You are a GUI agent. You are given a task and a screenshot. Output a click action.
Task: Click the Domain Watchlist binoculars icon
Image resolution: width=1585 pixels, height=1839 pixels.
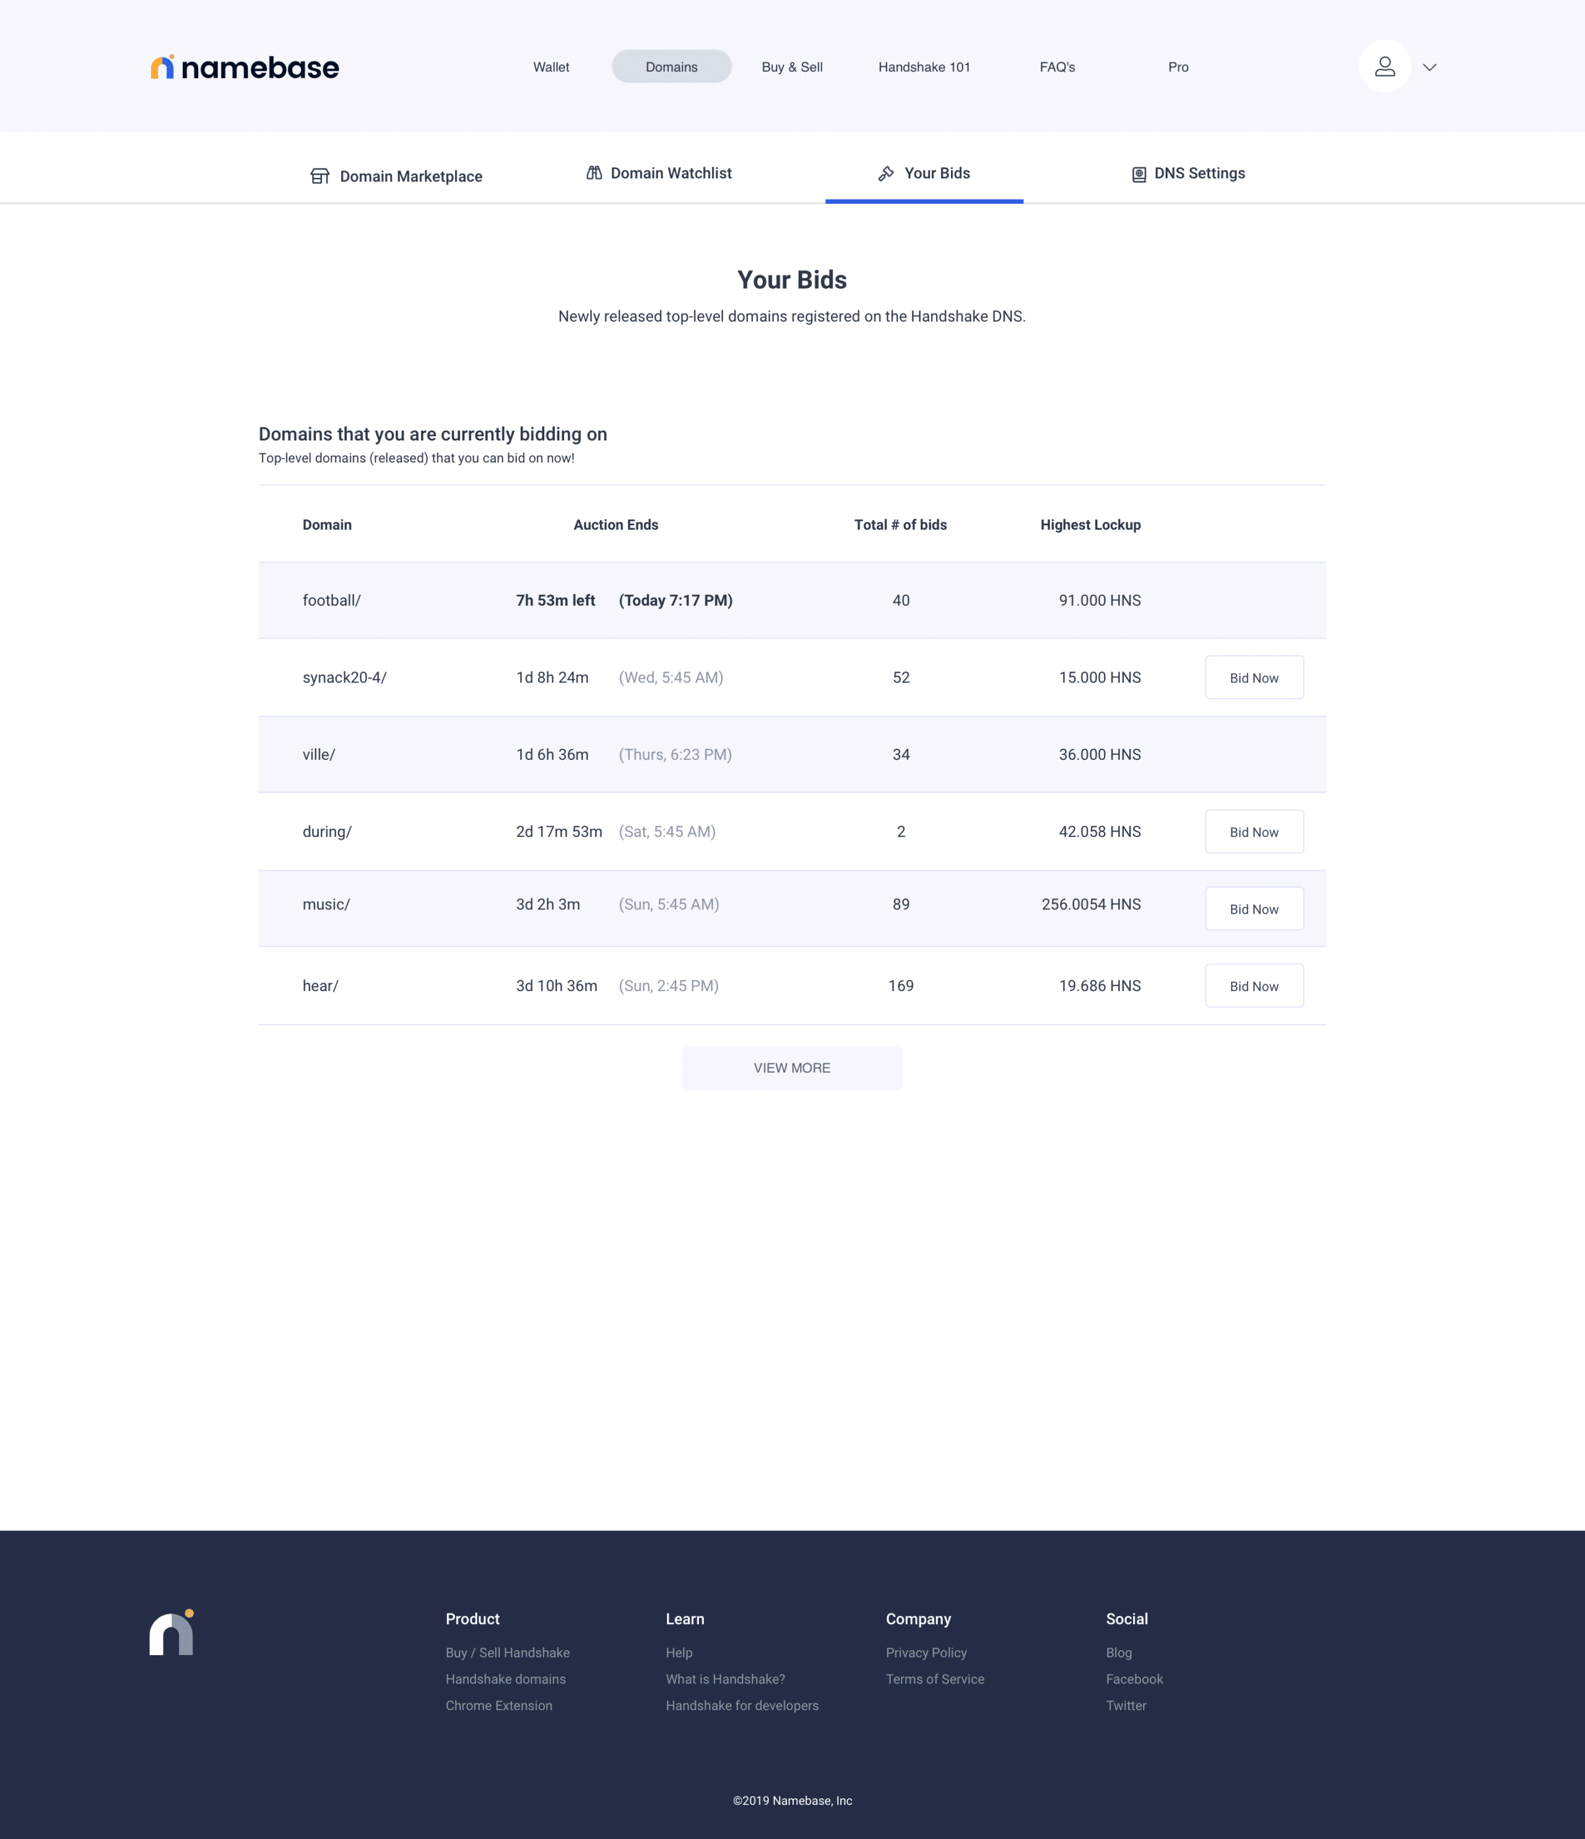tap(594, 172)
